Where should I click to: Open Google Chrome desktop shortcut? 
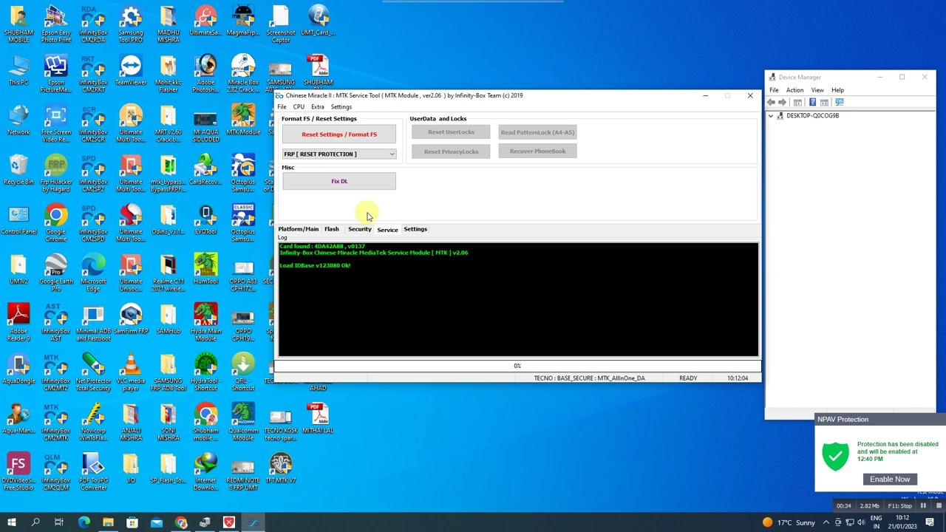55,223
